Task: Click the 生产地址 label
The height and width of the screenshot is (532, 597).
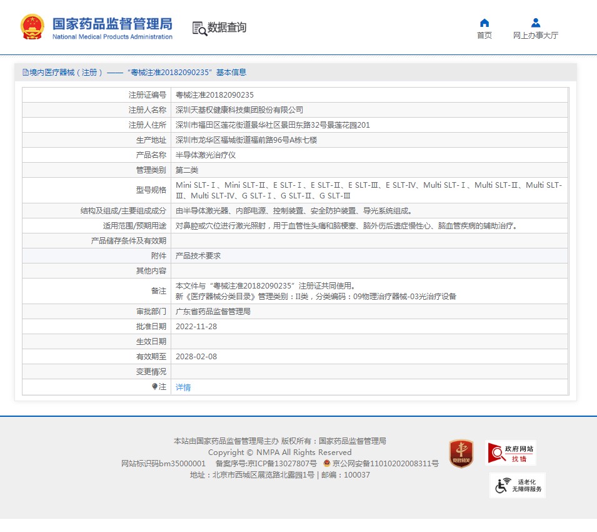Action: coord(151,140)
